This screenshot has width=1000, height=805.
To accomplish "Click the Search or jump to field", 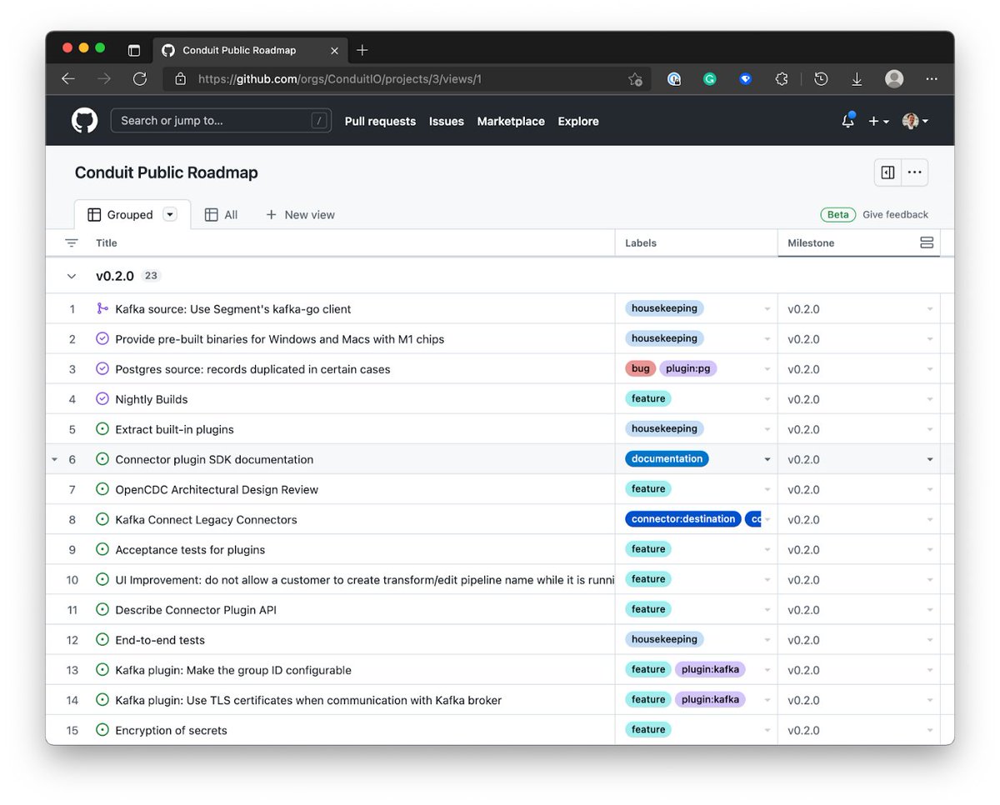I will click(221, 121).
